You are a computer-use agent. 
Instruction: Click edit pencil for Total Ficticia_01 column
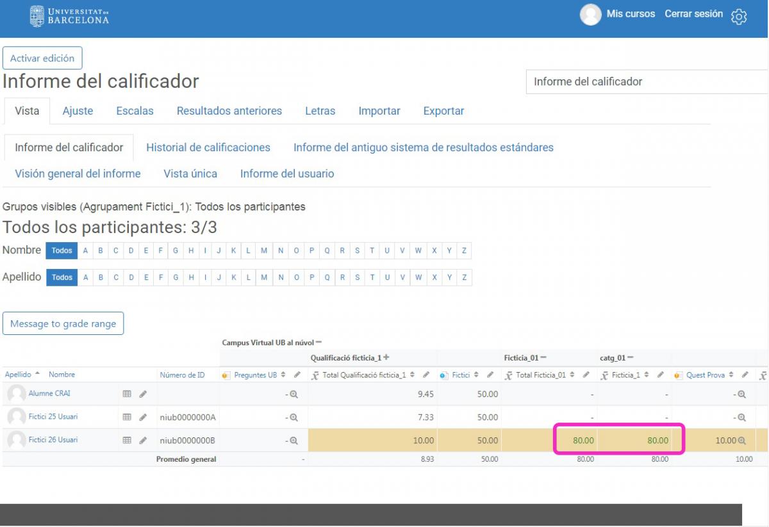(x=587, y=375)
